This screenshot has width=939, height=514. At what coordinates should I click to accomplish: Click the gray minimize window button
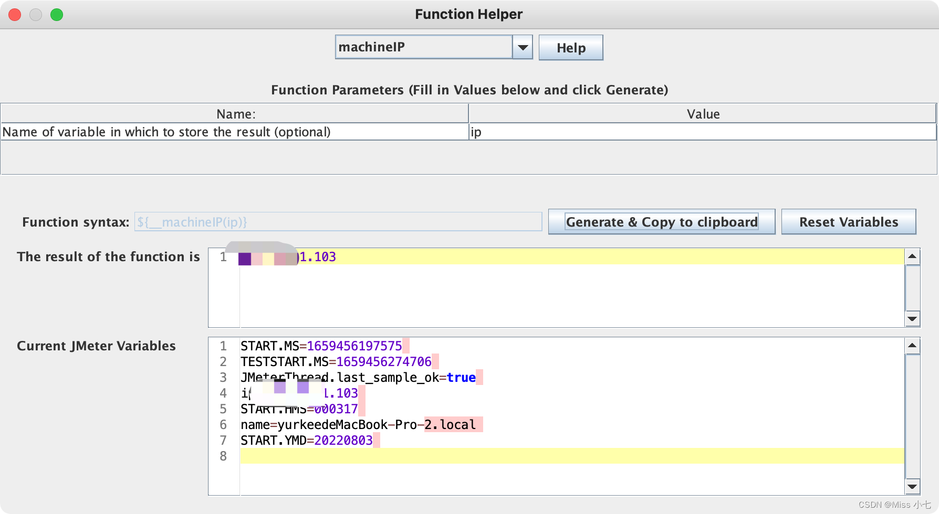(36, 15)
